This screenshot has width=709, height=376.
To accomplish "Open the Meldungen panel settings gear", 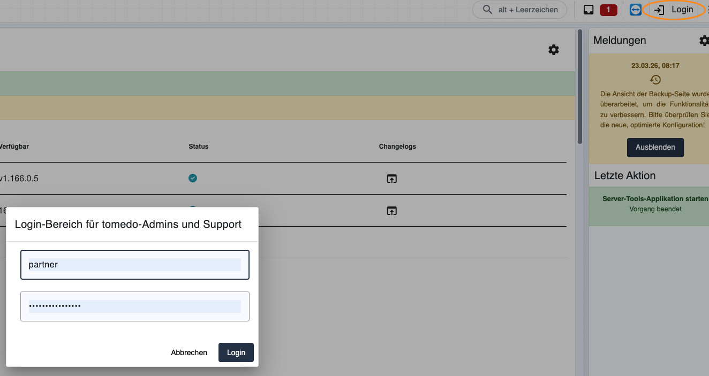I will pos(704,41).
